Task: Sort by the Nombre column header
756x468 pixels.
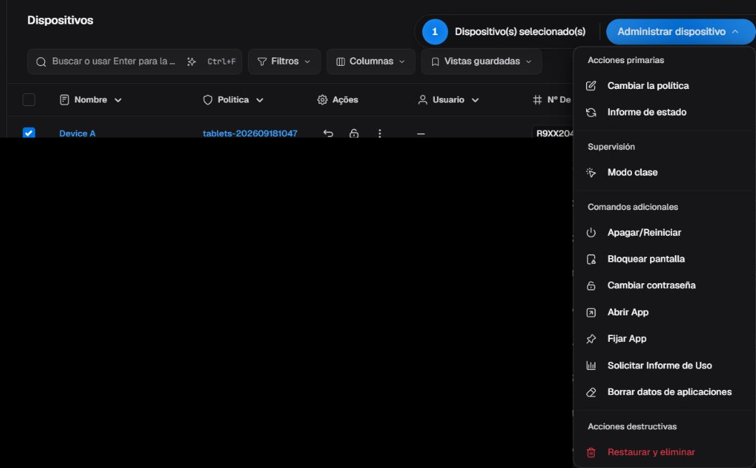Action: [x=90, y=100]
